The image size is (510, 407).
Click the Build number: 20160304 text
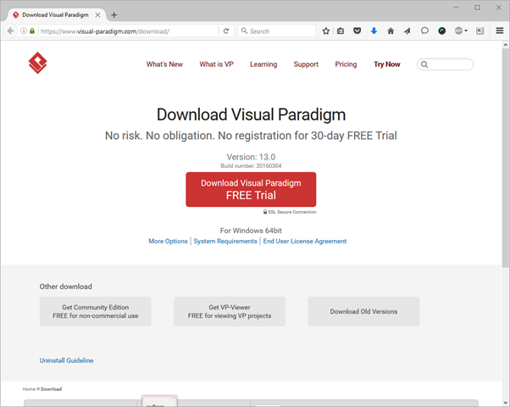pos(251,166)
